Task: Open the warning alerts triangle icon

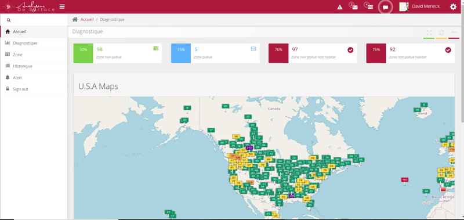Action: click(x=340, y=7)
